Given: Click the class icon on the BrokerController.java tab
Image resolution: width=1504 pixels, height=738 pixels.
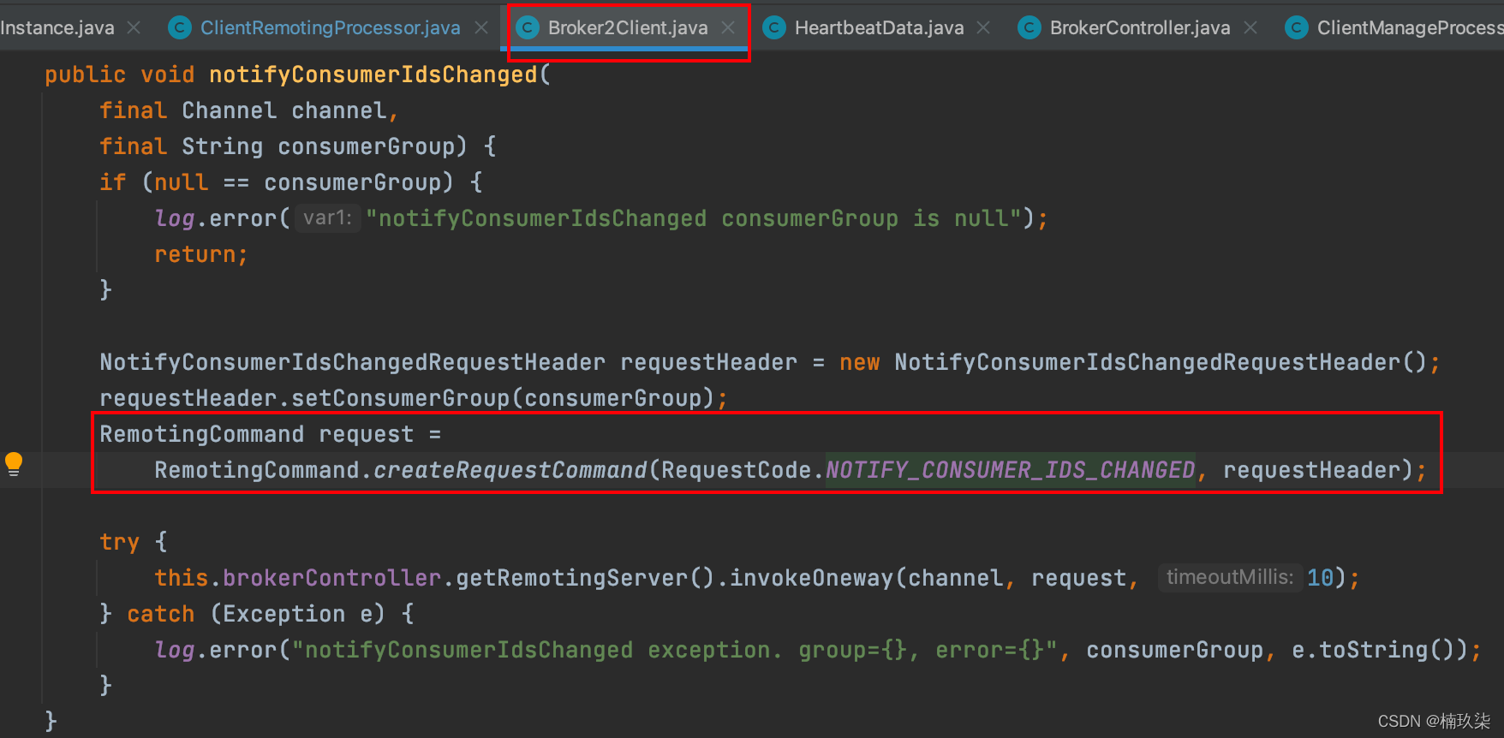Looking at the screenshot, I should coord(1030,28).
